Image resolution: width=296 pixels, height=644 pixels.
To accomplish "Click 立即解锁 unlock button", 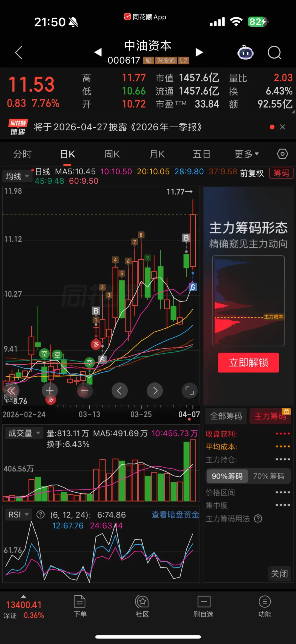I will tap(248, 363).
